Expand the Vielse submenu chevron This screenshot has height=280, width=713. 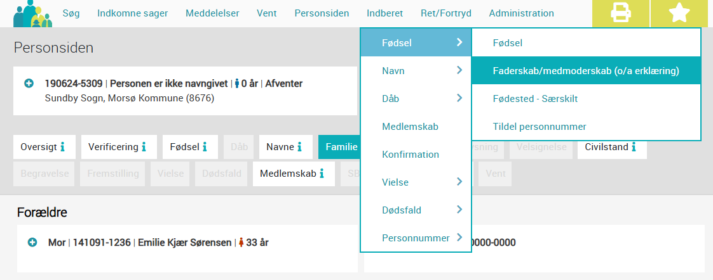pos(459,182)
